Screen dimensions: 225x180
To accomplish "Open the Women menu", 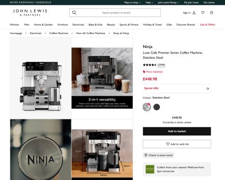I will (x=14, y=25).
